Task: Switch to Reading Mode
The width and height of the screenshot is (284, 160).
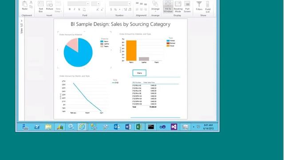Action: [x=178, y=7]
